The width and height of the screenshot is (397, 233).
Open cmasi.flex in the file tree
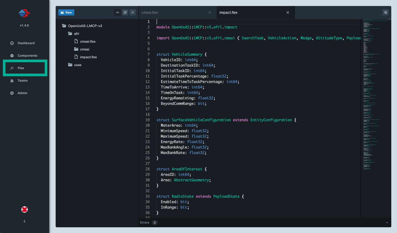tap(88, 41)
